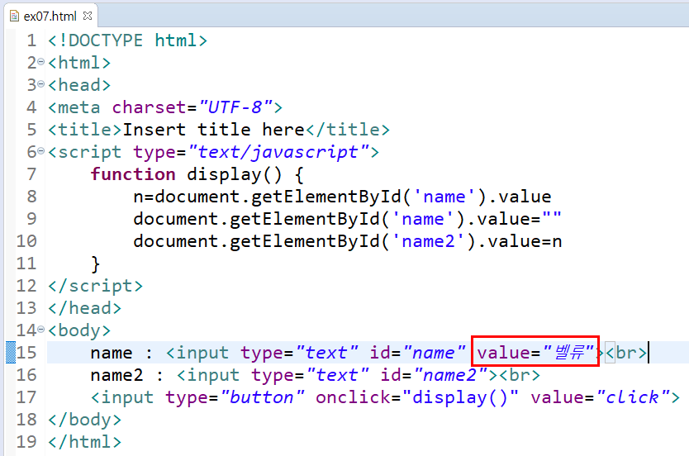The height and width of the screenshot is (456, 689).
Task: Click the HTML file icon on ex07.html tab
Action: click(x=15, y=17)
